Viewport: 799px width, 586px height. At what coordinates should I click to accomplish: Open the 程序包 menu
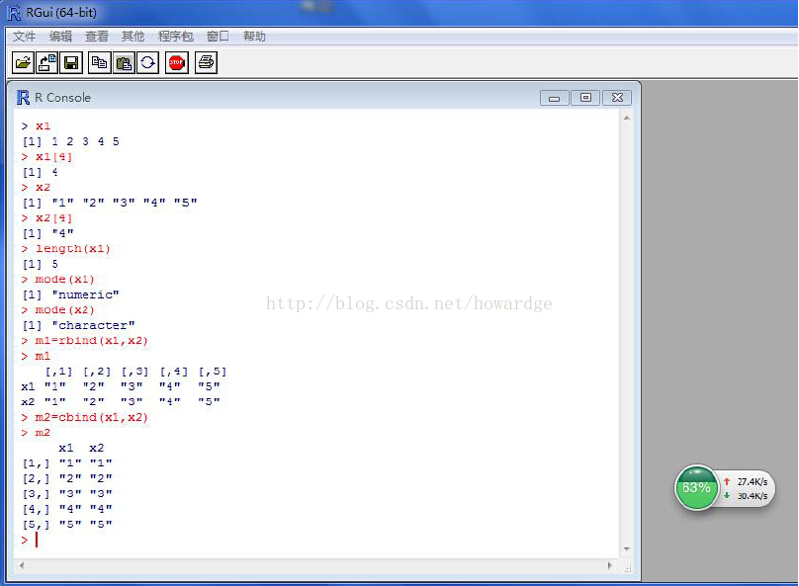pos(175,37)
